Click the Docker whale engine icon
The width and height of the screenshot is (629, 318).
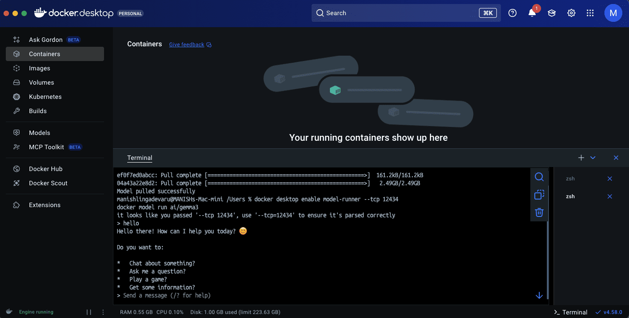[x=9, y=312]
